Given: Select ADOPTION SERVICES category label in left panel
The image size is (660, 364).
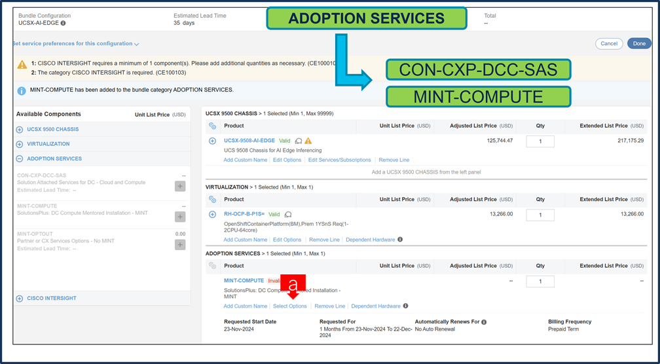Looking at the screenshot, I should [x=54, y=158].
